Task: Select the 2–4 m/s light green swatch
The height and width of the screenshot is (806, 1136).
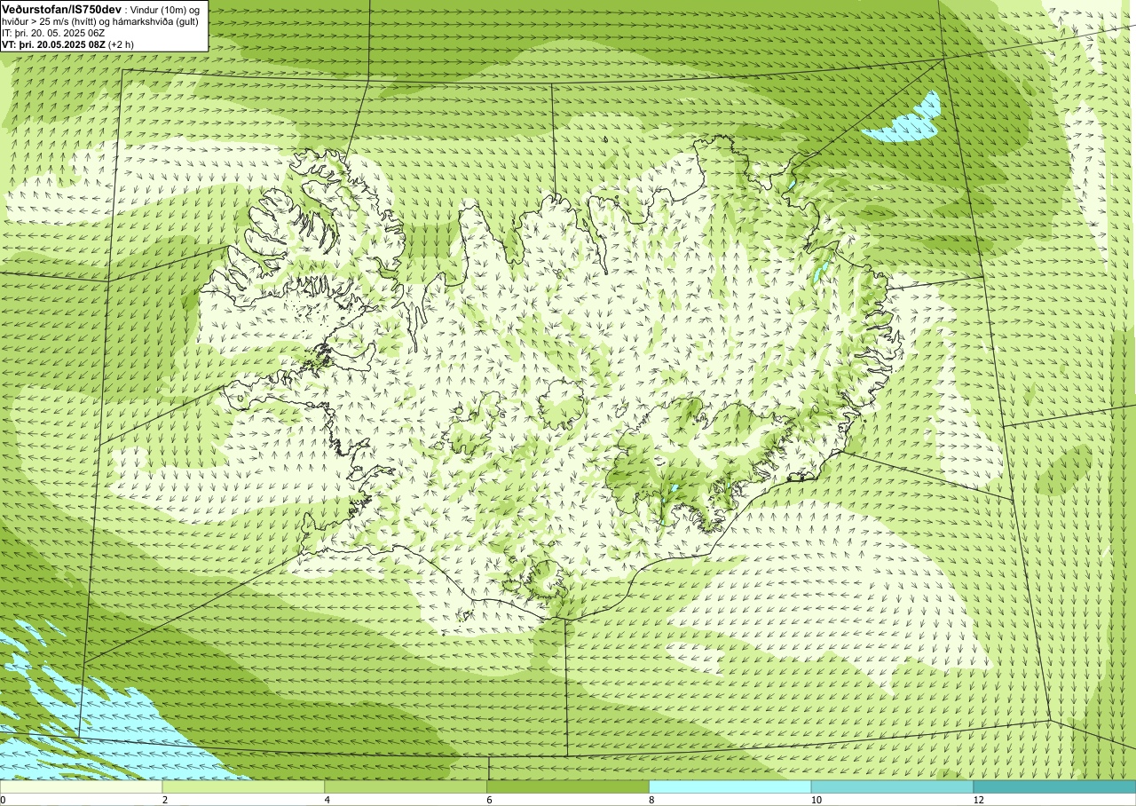Action: pyautogui.click(x=243, y=786)
